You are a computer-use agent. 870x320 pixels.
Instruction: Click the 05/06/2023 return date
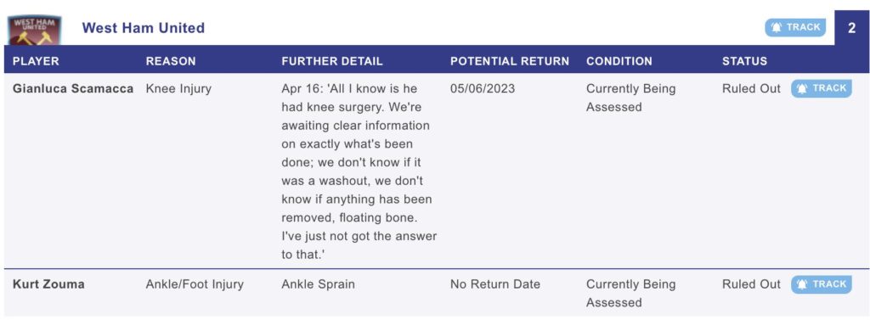click(x=483, y=89)
